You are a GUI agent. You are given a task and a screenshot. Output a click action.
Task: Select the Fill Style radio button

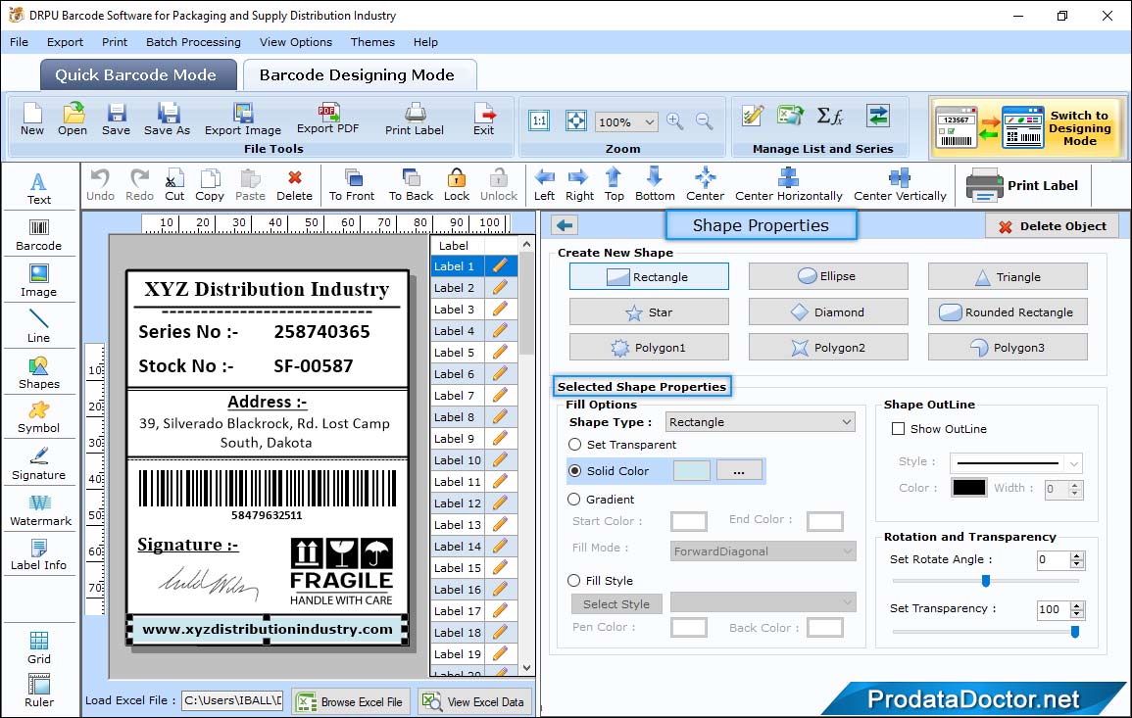[x=574, y=580]
